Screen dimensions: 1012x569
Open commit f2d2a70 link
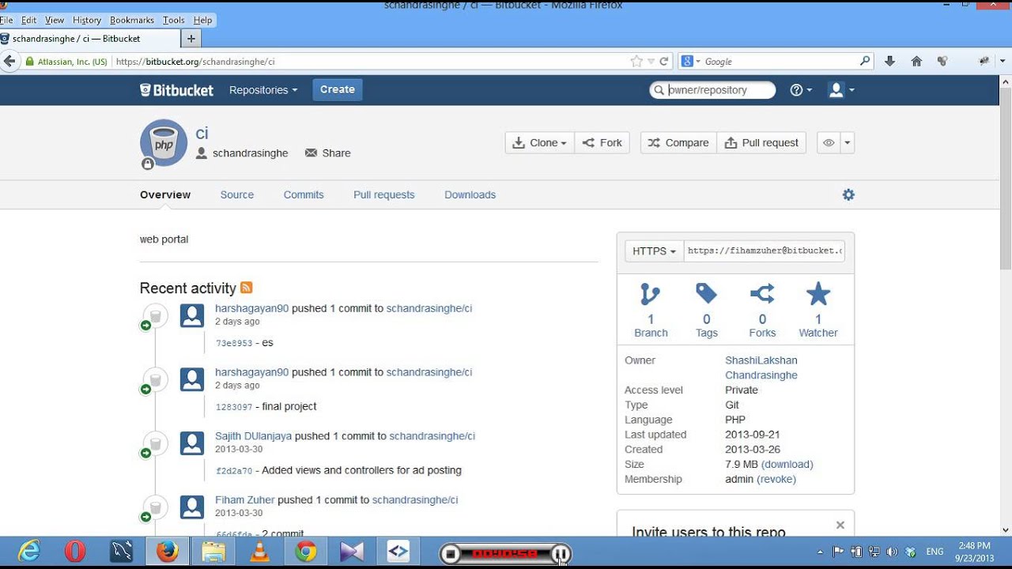(234, 471)
